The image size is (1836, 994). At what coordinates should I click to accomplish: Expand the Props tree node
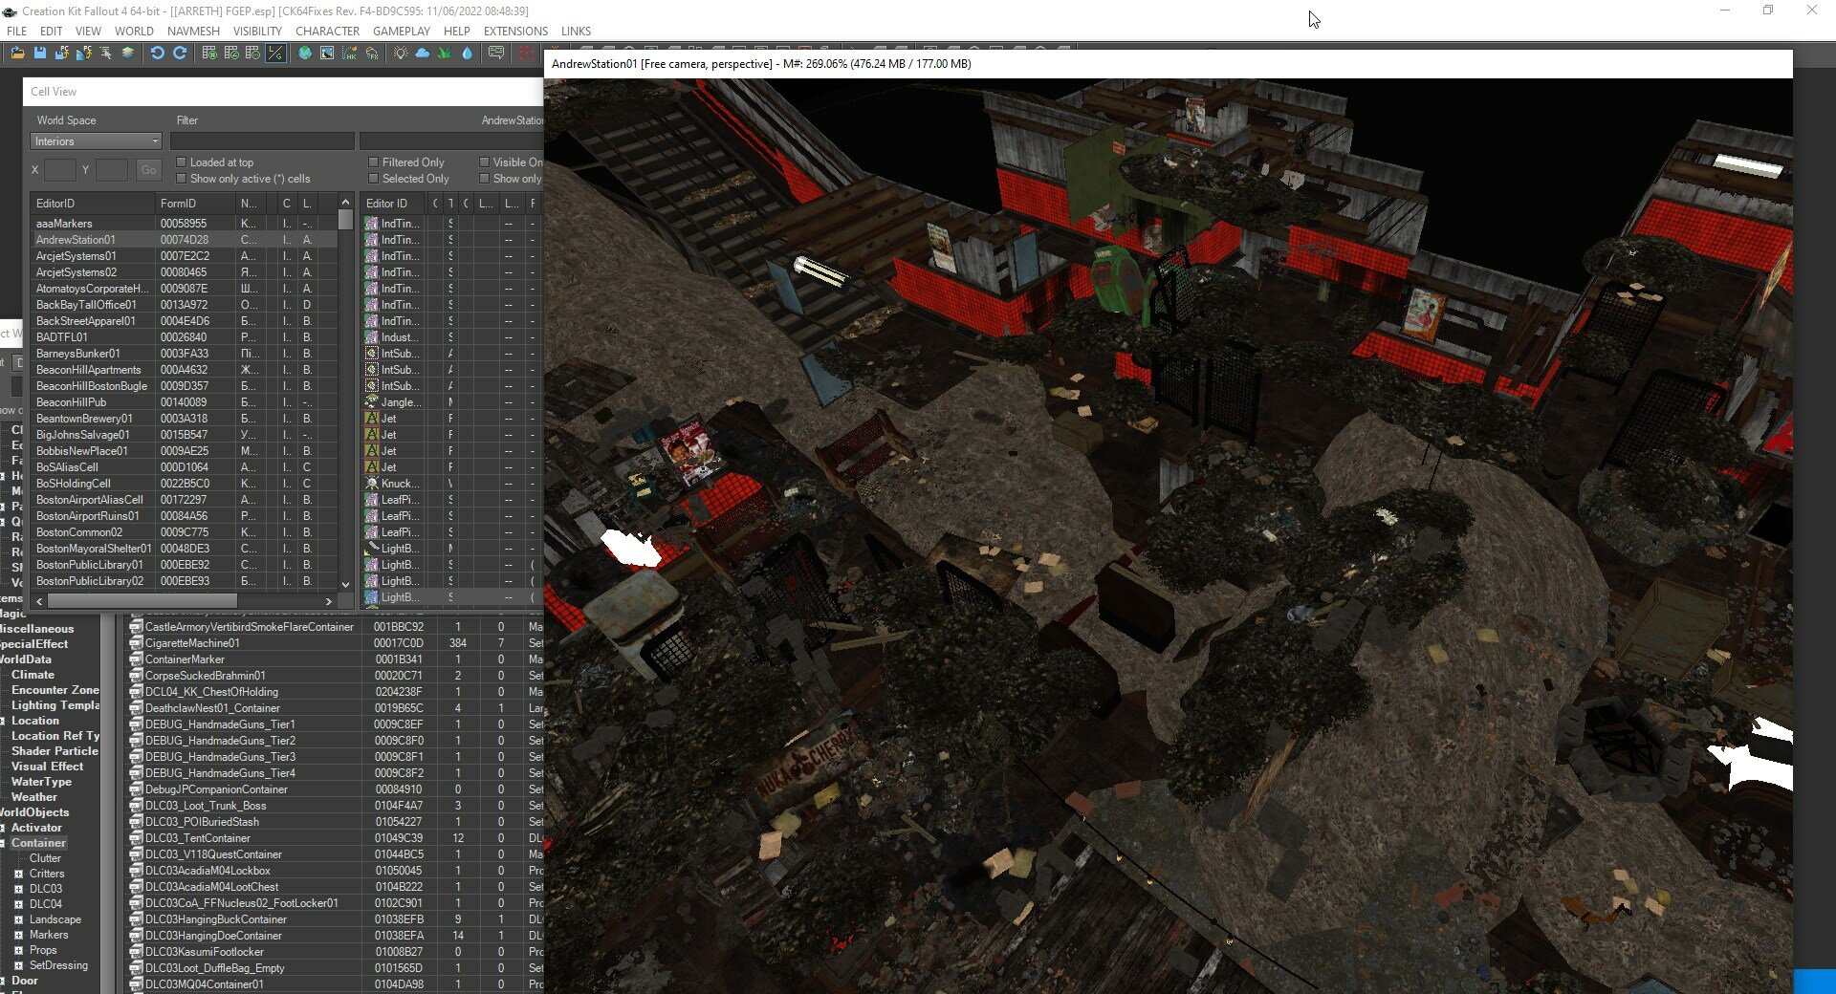pos(18,950)
